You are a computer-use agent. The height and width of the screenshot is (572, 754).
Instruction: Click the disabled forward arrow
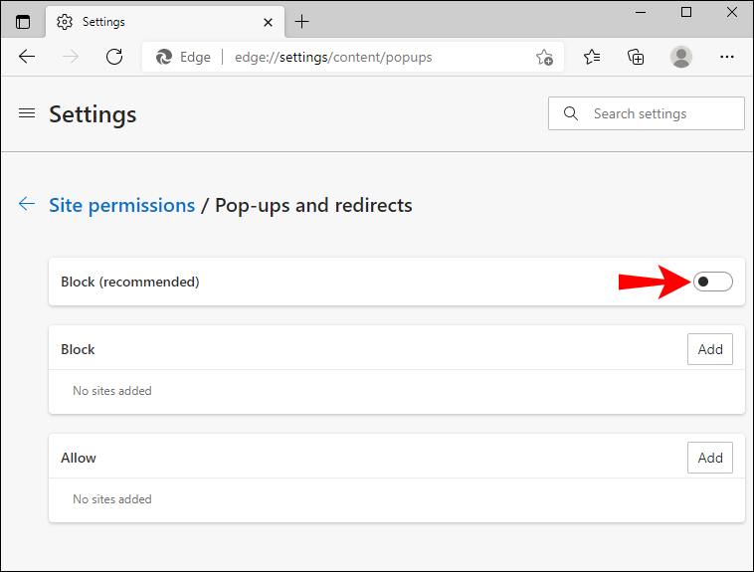[x=71, y=57]
